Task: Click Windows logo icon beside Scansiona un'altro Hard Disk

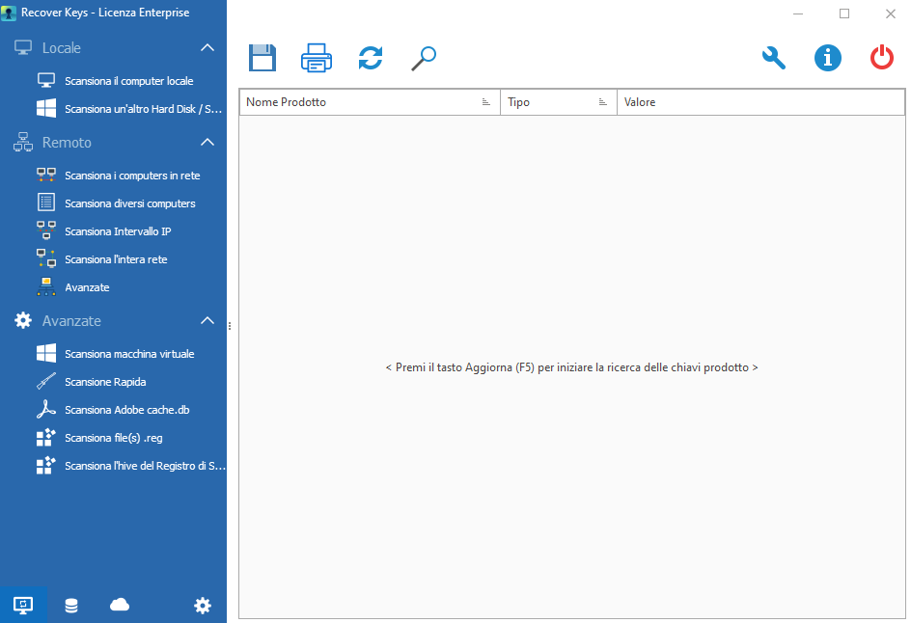Action: point(46,109)
